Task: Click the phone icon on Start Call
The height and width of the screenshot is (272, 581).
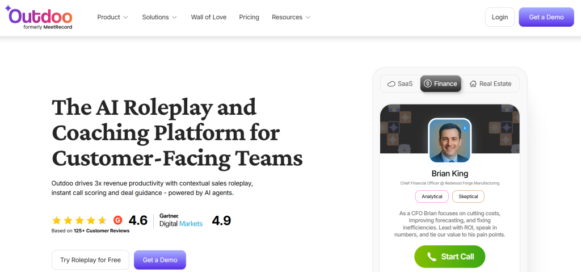Action: pyautogui.click(x=432, y=257)
